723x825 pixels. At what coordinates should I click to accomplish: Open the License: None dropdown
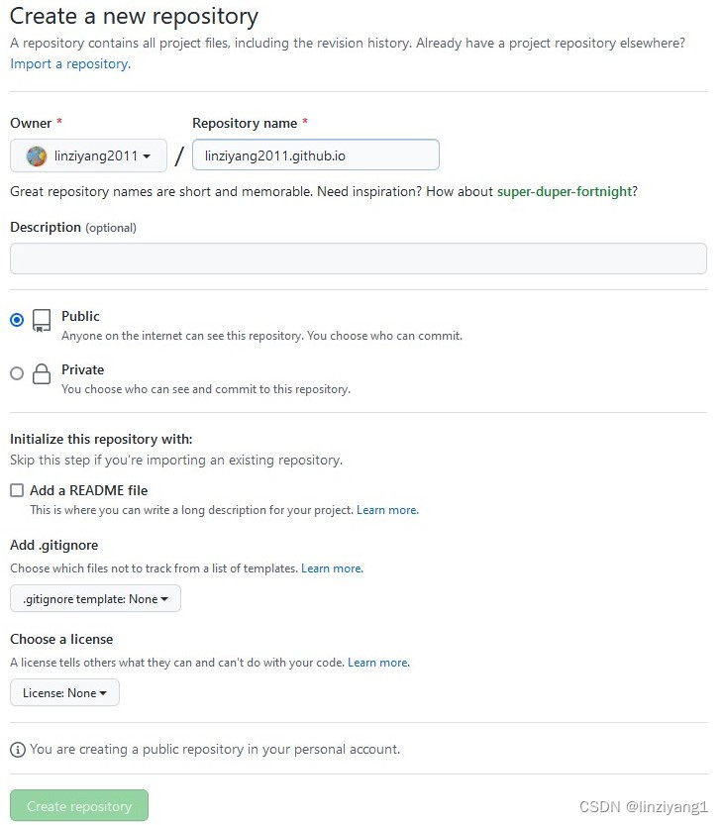pos(64,693)
